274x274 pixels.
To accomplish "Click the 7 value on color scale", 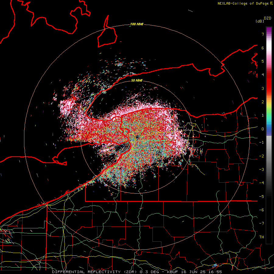I will tap(263, 34).
